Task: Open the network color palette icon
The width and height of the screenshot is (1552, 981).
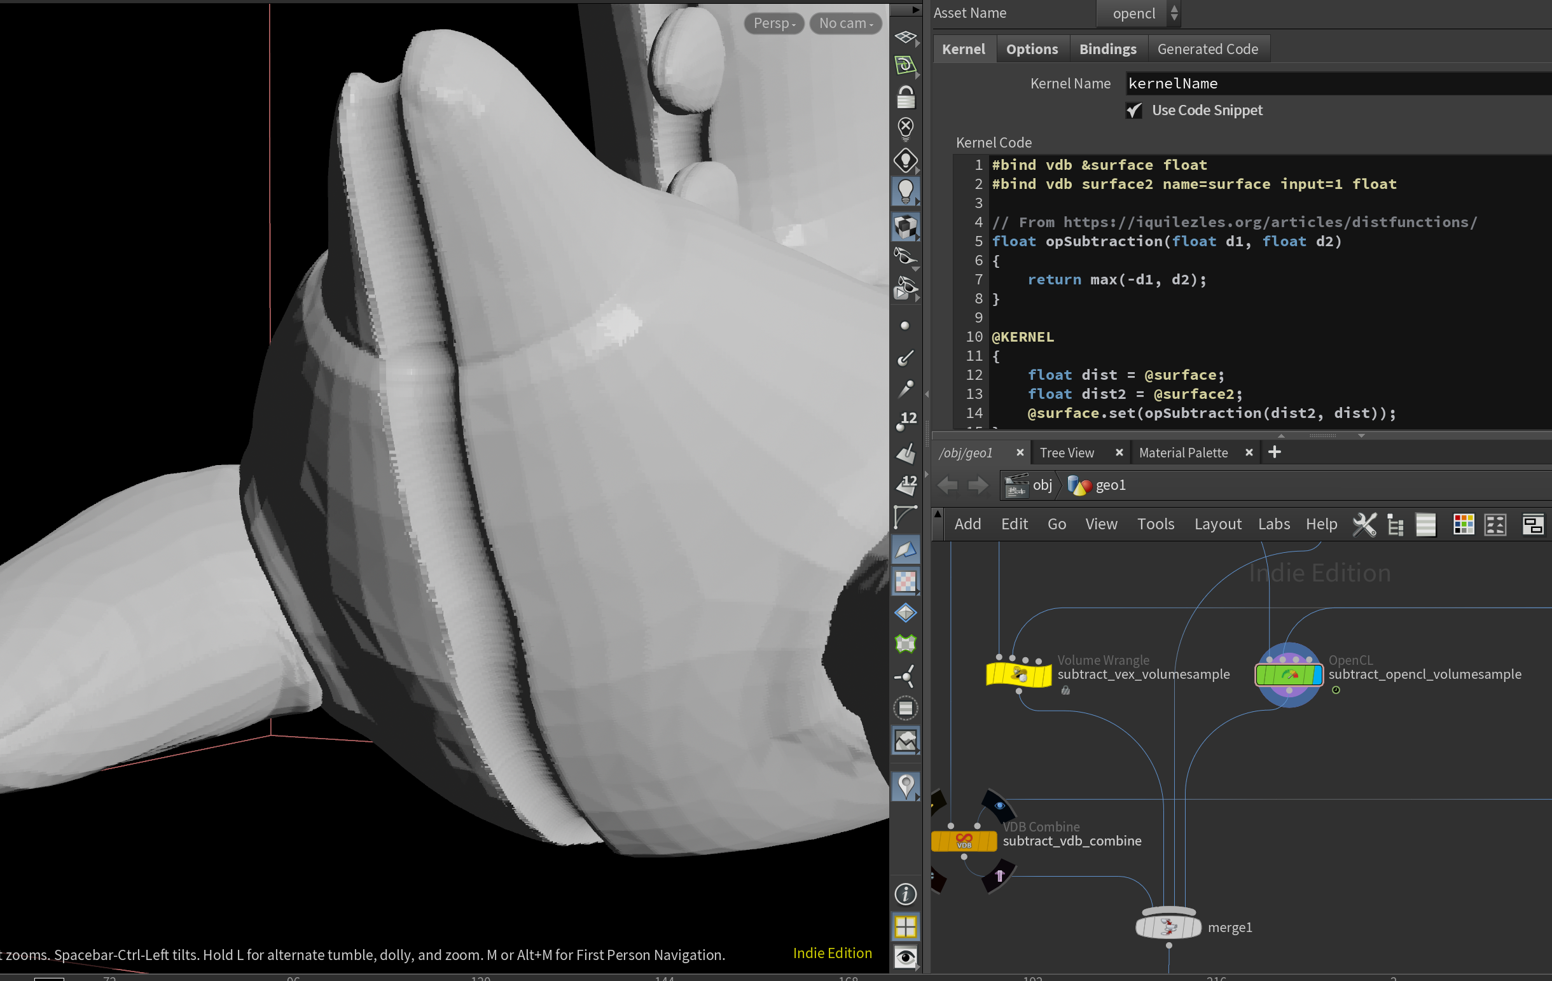Action: pyautogui.click(x=1463, y=524)
